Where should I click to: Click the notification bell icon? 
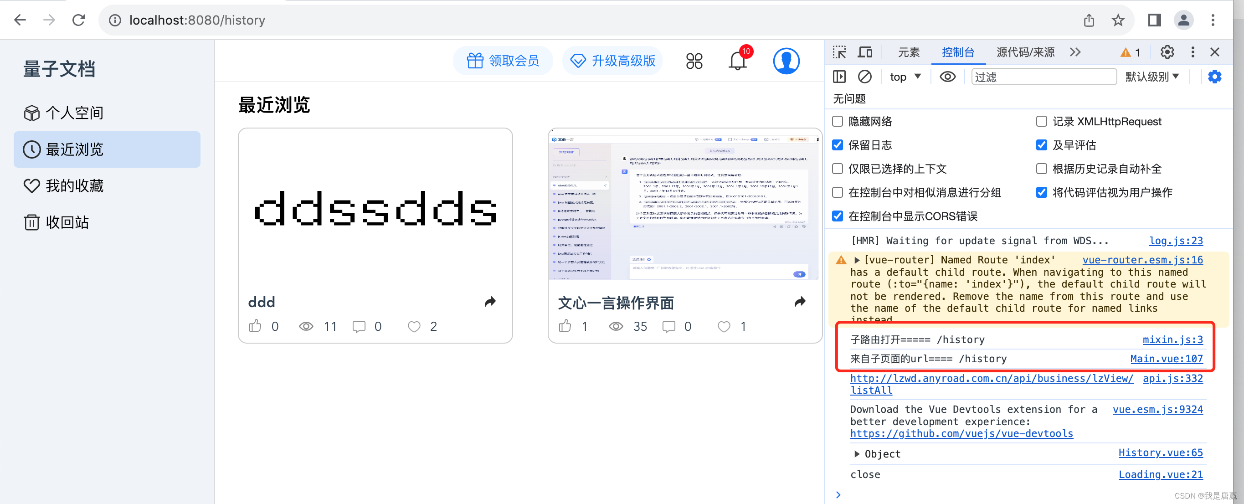pos(737,62)
